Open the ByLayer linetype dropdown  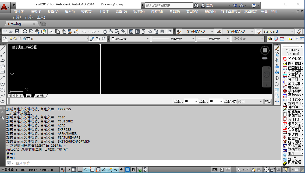pos(193,39)
